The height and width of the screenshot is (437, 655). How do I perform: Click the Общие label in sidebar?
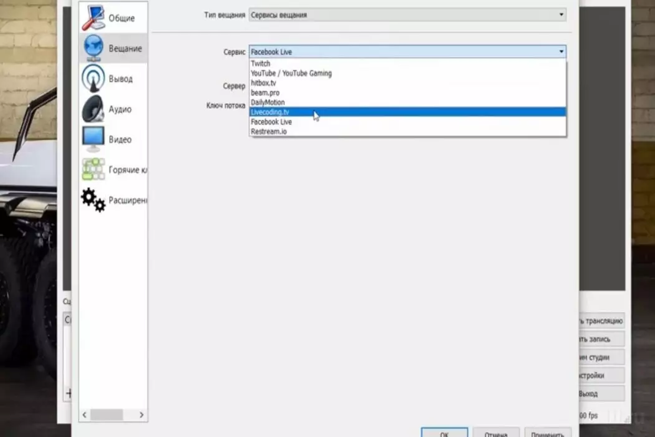click(122, 18)
